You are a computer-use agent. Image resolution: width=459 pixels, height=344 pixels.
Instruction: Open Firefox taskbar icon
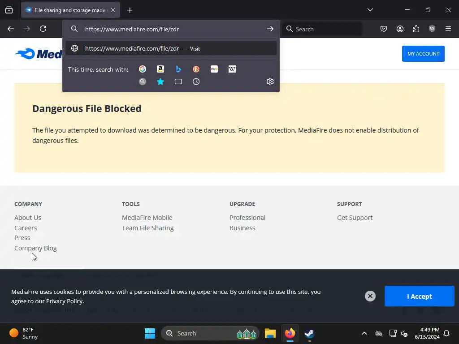(x=290, y=333)
